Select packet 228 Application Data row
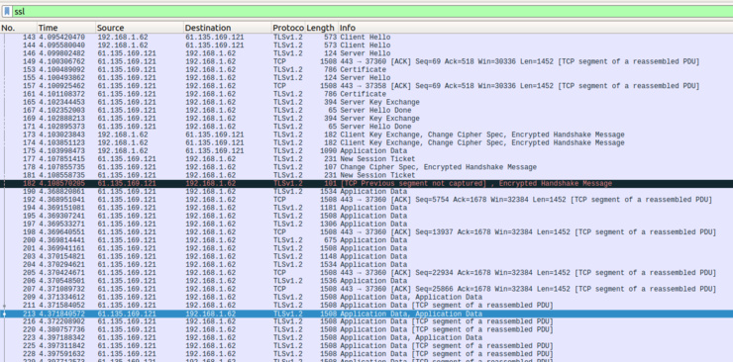Screen dimensions: 733x362 pos(366,354)
